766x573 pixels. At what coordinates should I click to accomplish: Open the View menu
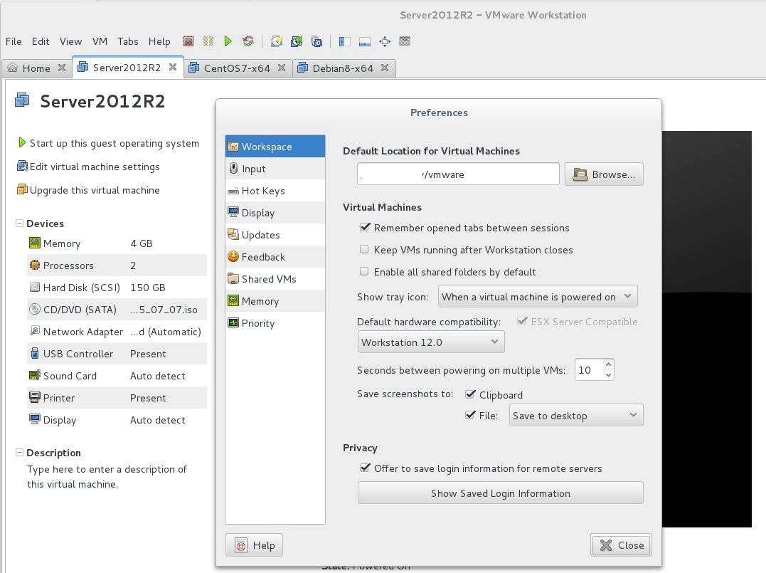71,41
